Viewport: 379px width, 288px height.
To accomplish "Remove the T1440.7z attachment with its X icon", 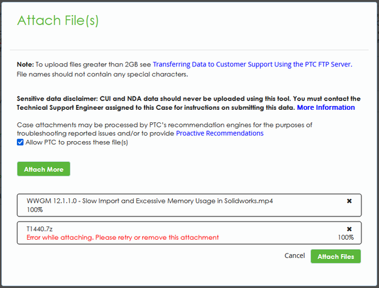I will (x=349, y=229).
